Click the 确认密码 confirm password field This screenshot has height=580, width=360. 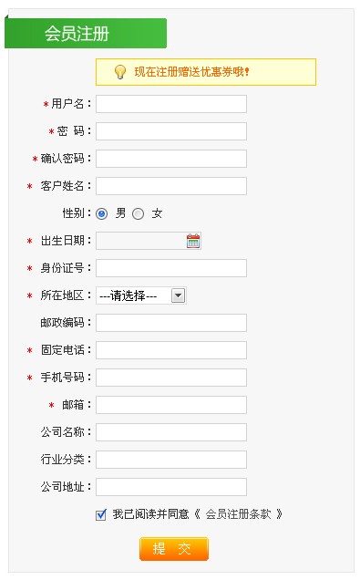point(171,159)
